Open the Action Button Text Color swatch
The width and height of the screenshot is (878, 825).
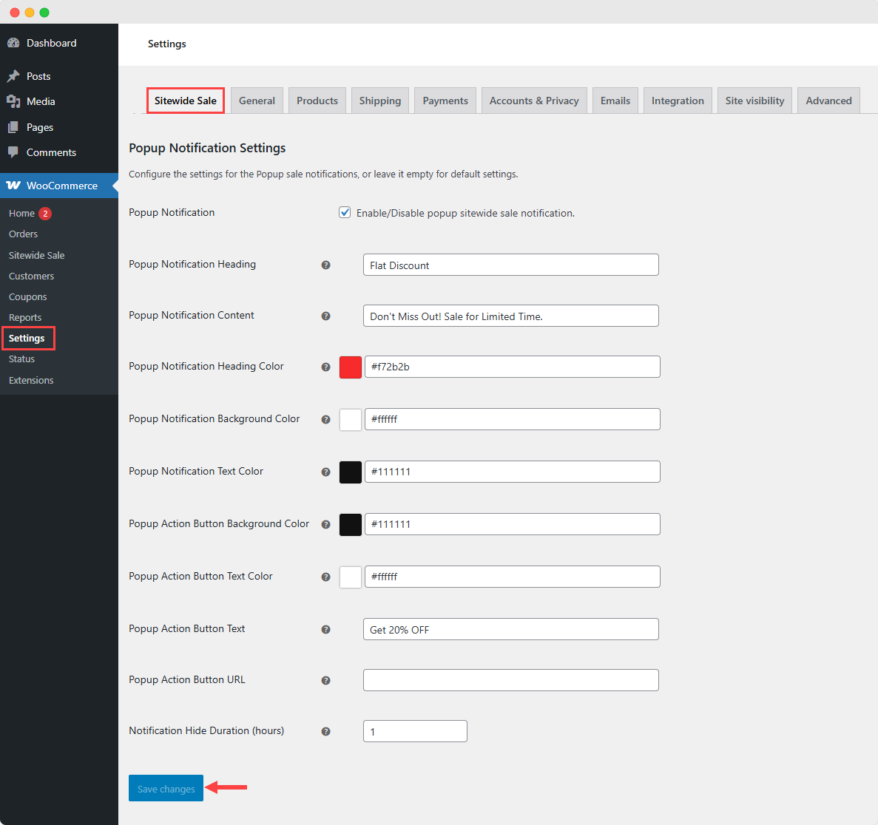tap(351, 577)
